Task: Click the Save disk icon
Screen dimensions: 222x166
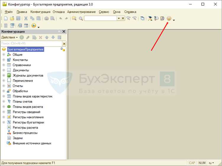Action: click(x=18, y=18)
